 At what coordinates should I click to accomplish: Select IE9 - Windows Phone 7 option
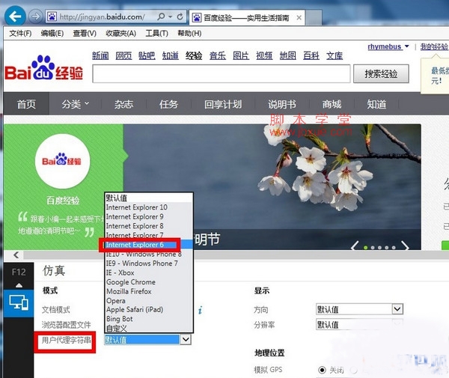pyautogui.click(x=148, y=263)
